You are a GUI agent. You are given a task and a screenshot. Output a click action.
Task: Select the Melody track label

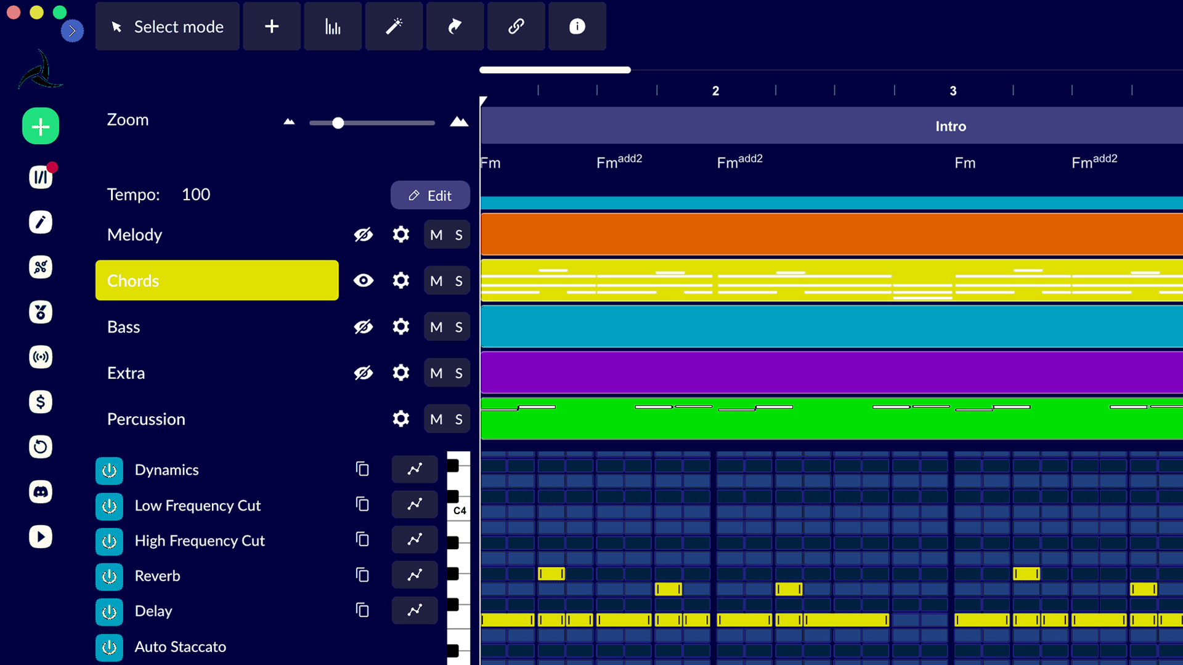(x=134, y=235)
